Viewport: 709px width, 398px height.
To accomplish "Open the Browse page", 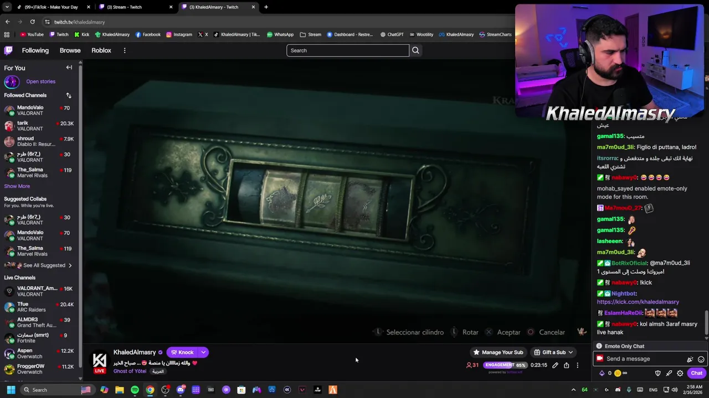I will 70,50.
